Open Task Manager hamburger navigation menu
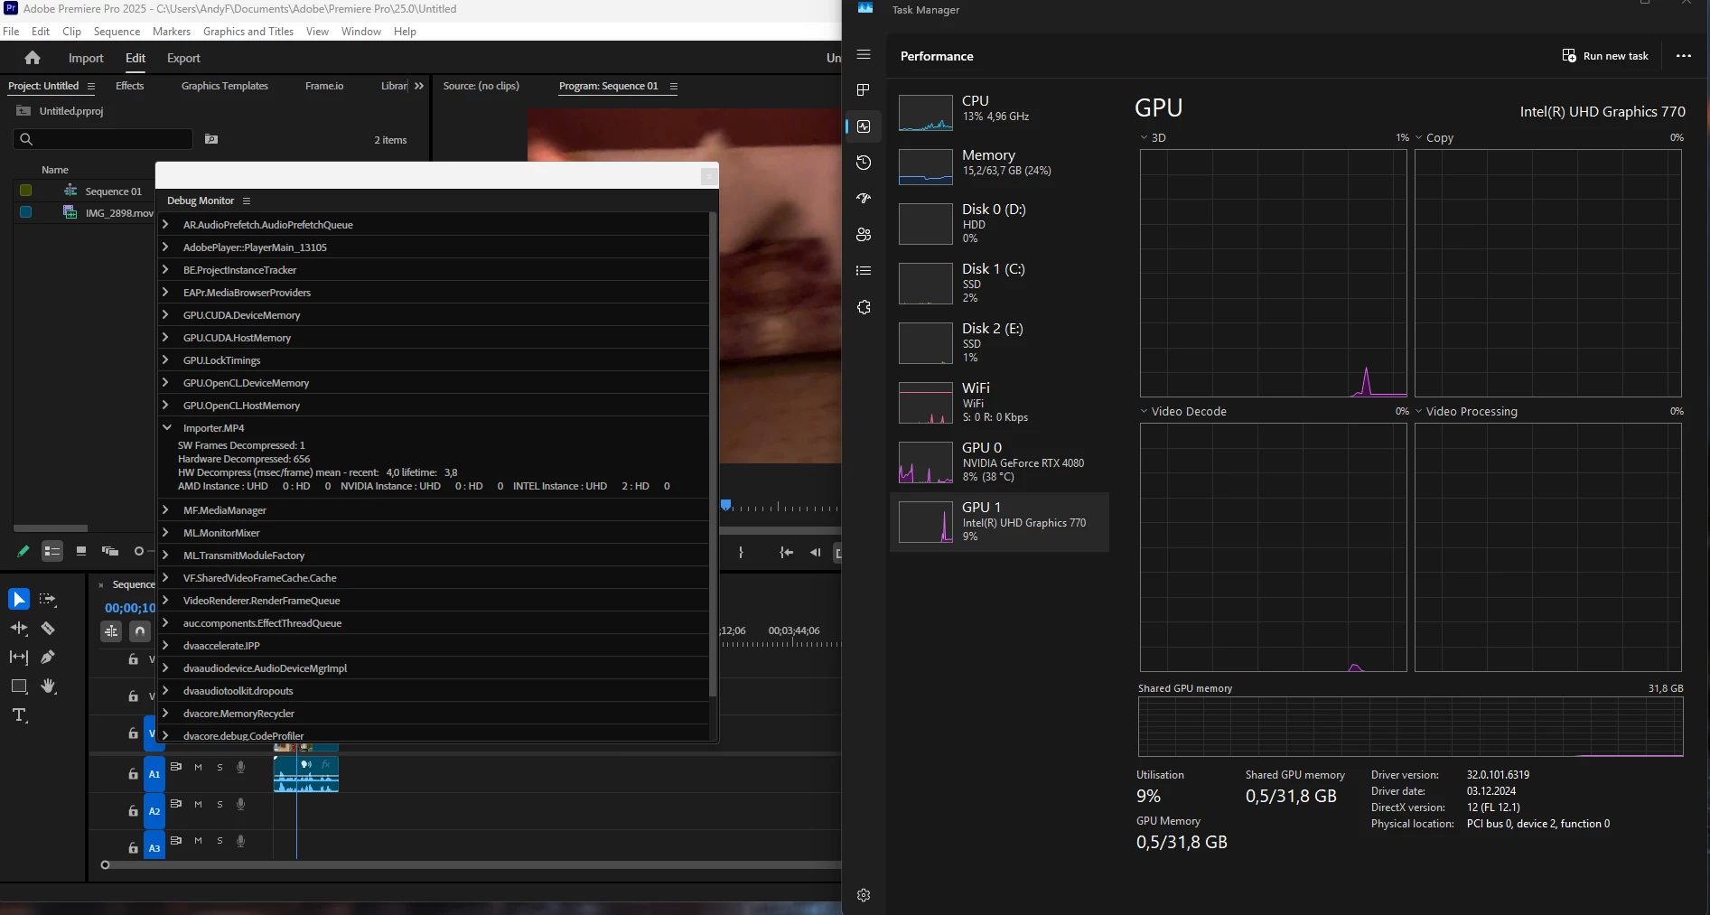Image resolution: width=1710 pixels, height=915 pixels. tap(864, 55)
